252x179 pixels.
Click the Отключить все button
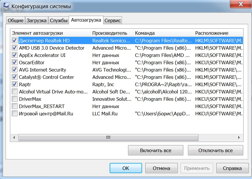(215, 150)
